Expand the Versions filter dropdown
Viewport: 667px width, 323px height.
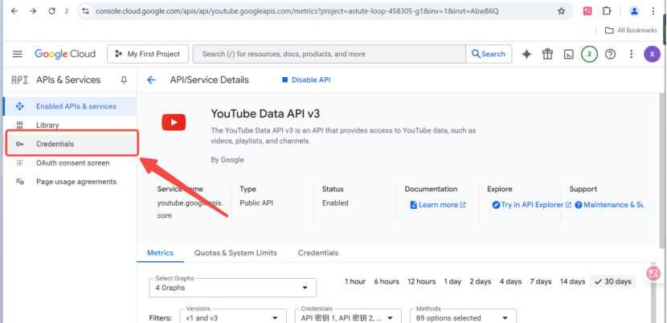point(234,317)
